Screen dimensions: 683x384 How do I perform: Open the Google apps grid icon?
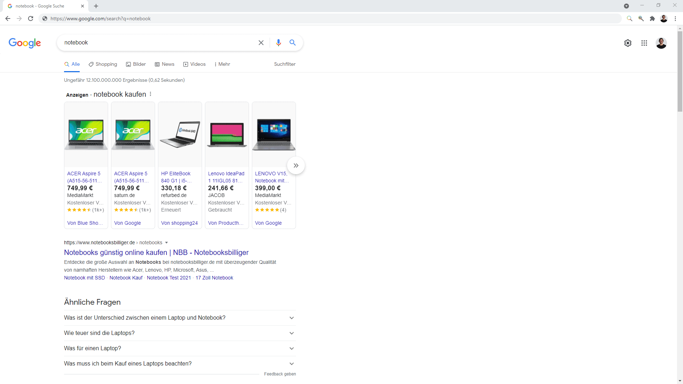point(644,43)
